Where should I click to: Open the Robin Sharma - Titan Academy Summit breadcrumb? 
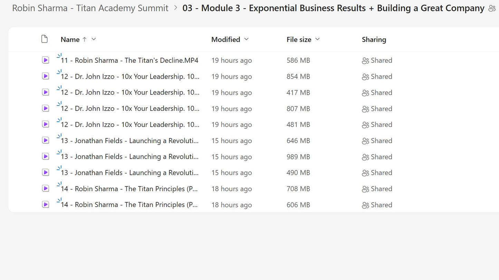pos(90,8)
